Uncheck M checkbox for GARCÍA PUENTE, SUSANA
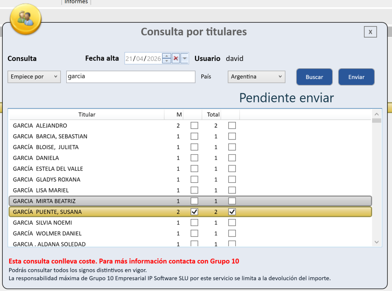The image size is (392, 291). pos(194,212)
